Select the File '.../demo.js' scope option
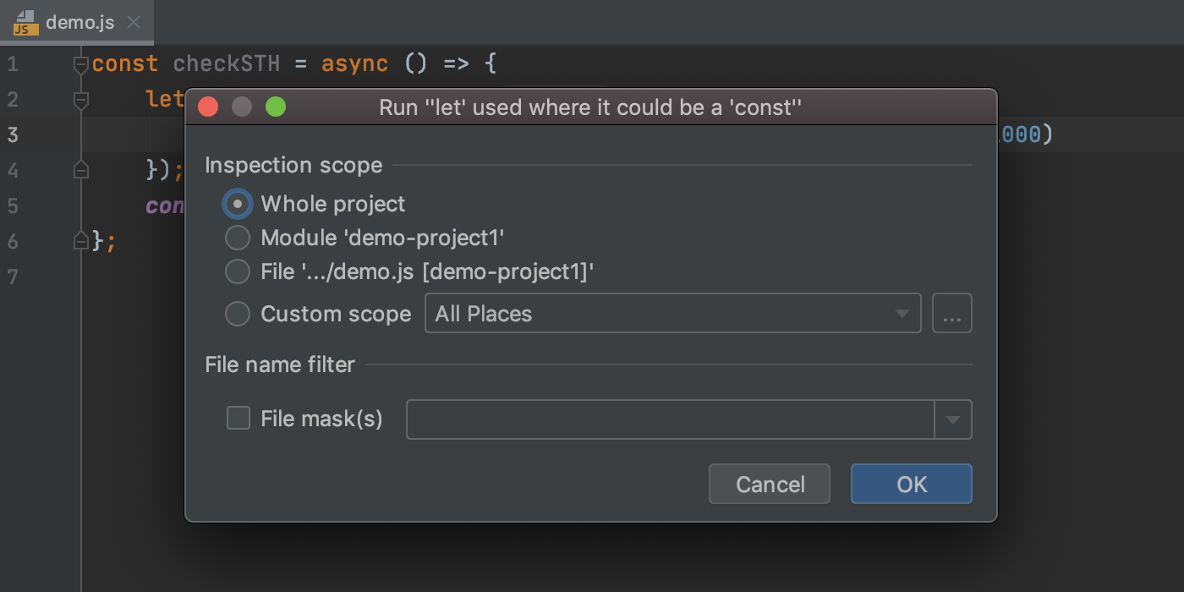This screenshot has width=1184, height=592. coord(238,271)
